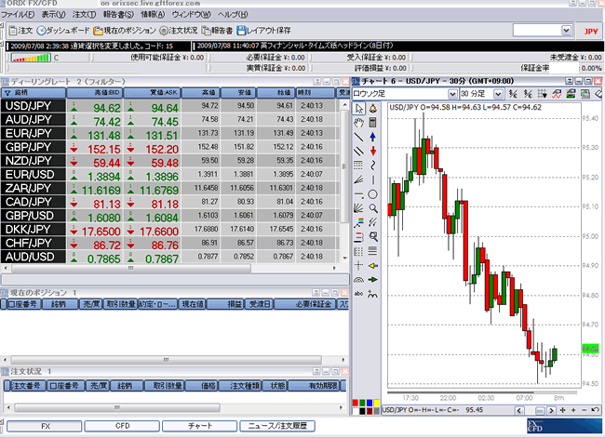Select the abc text annotation tool
The image size is (605, 438).
pos(359,294)
